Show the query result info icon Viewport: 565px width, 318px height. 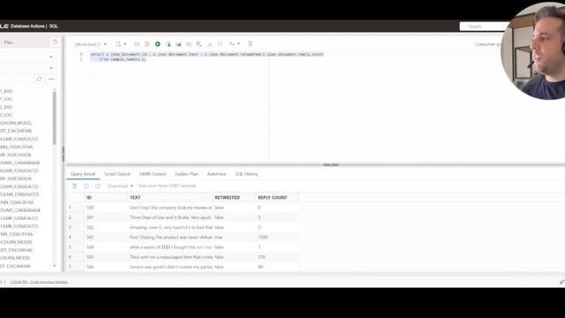87,186
